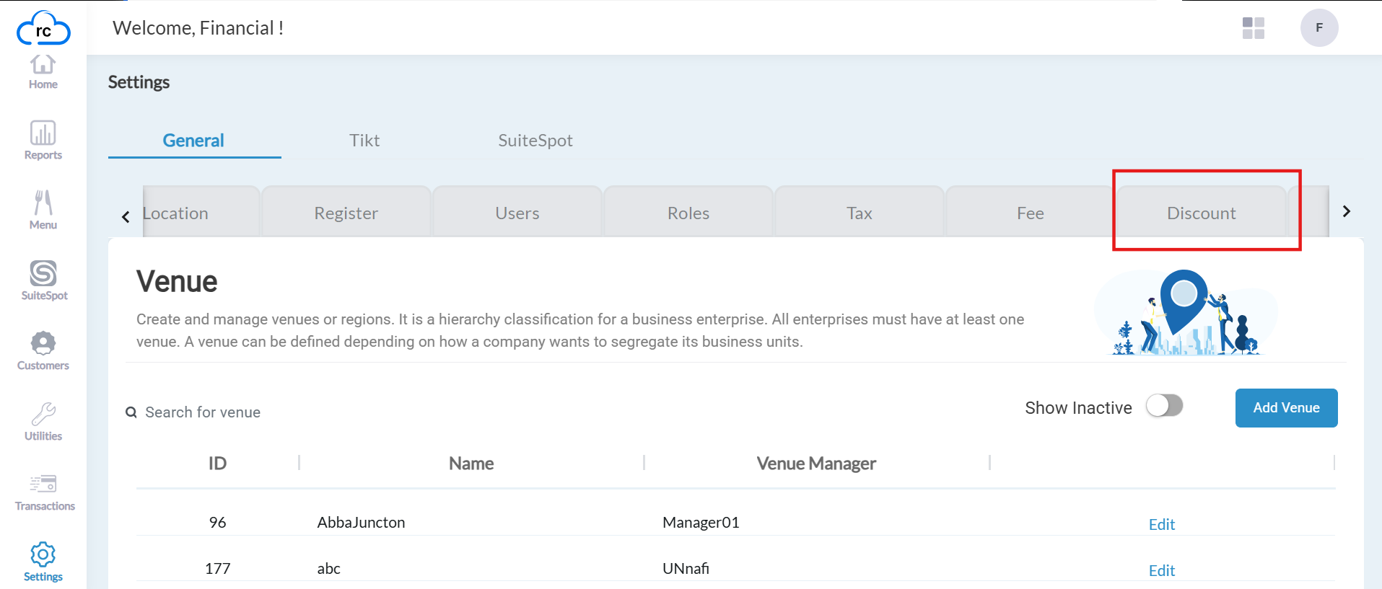Click the Venue Manager column header
Image resolution: width=1382 pixels, height=589 pixels.
(x=816, y=464)
